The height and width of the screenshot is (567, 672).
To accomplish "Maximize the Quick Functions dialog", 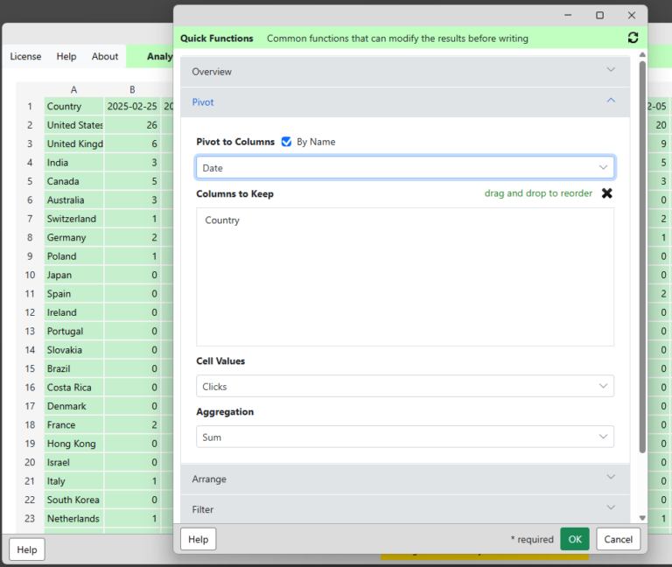I will point(599,15).
